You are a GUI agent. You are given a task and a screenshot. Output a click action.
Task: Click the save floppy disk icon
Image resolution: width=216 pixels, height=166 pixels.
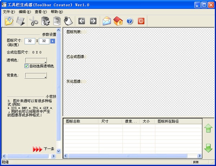(x=21, y=21)
